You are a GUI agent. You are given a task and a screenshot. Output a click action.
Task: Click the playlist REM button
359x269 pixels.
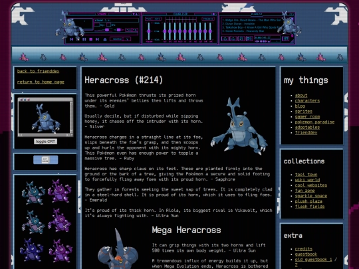[233, 39]
